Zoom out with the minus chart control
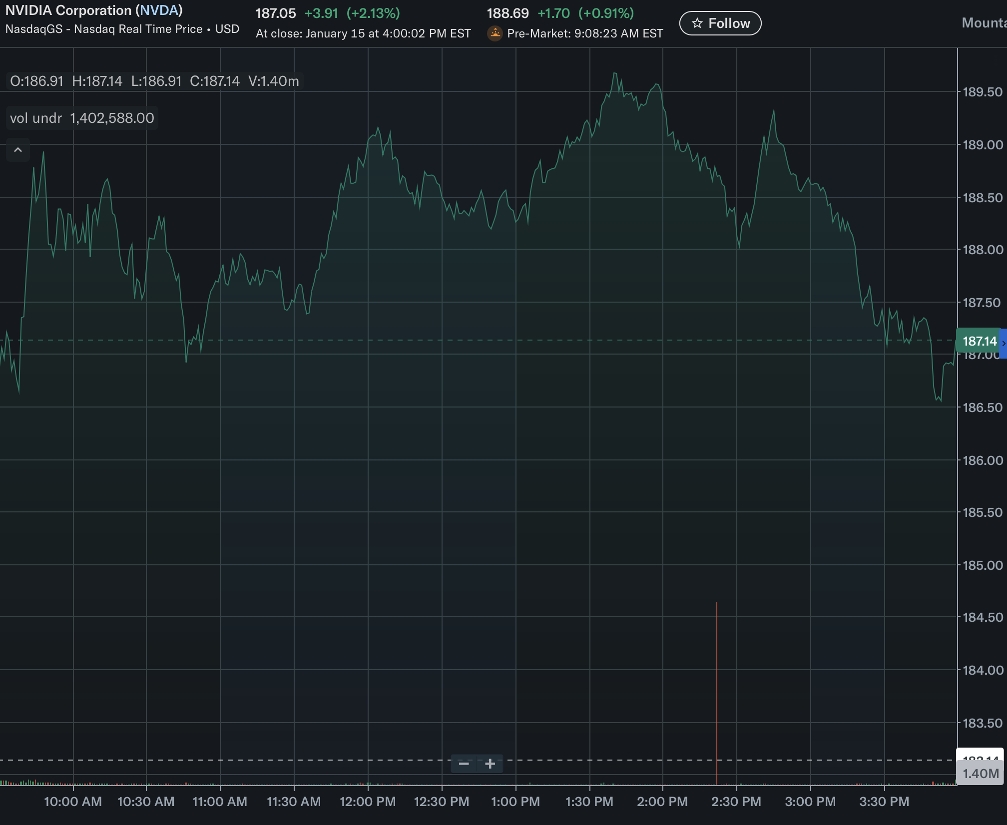1007x825 pixels. pos(464,764)
